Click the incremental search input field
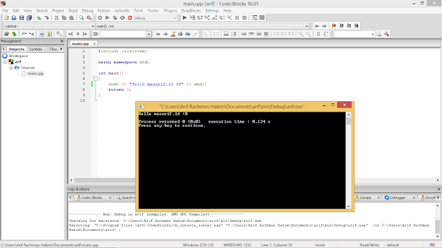This screenshot has width=442, height=248. coord(124,34)
